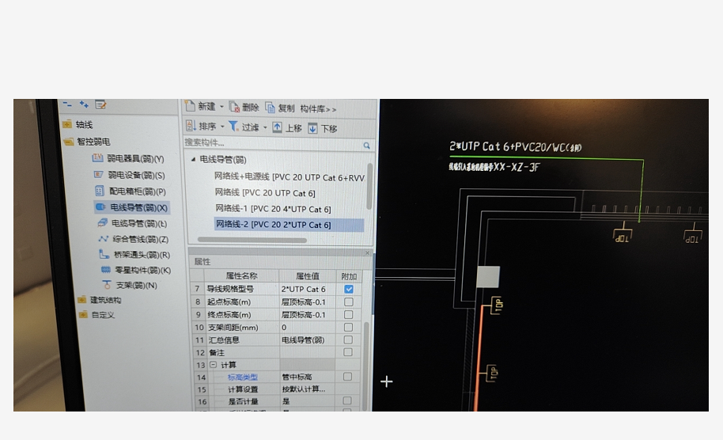Click the 按默认计算... value cell
This screenshot has height=440, width=723.
pos(307,389)
